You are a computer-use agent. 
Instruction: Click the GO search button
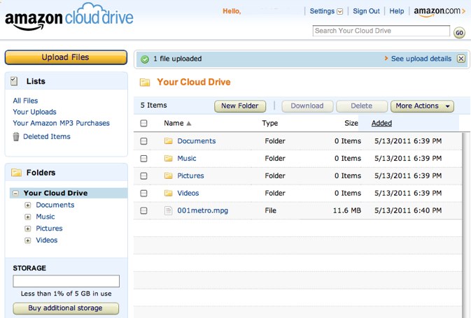tap(459, 33)
